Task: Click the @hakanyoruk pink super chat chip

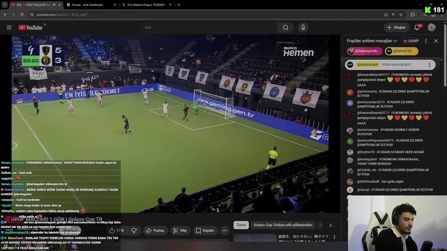Action: (365, 51)
